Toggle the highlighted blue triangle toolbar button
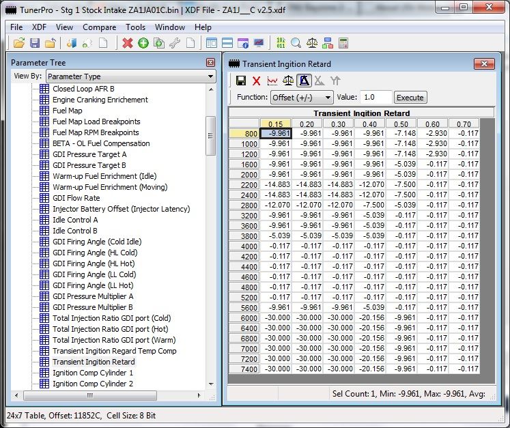 coord(304,81)
